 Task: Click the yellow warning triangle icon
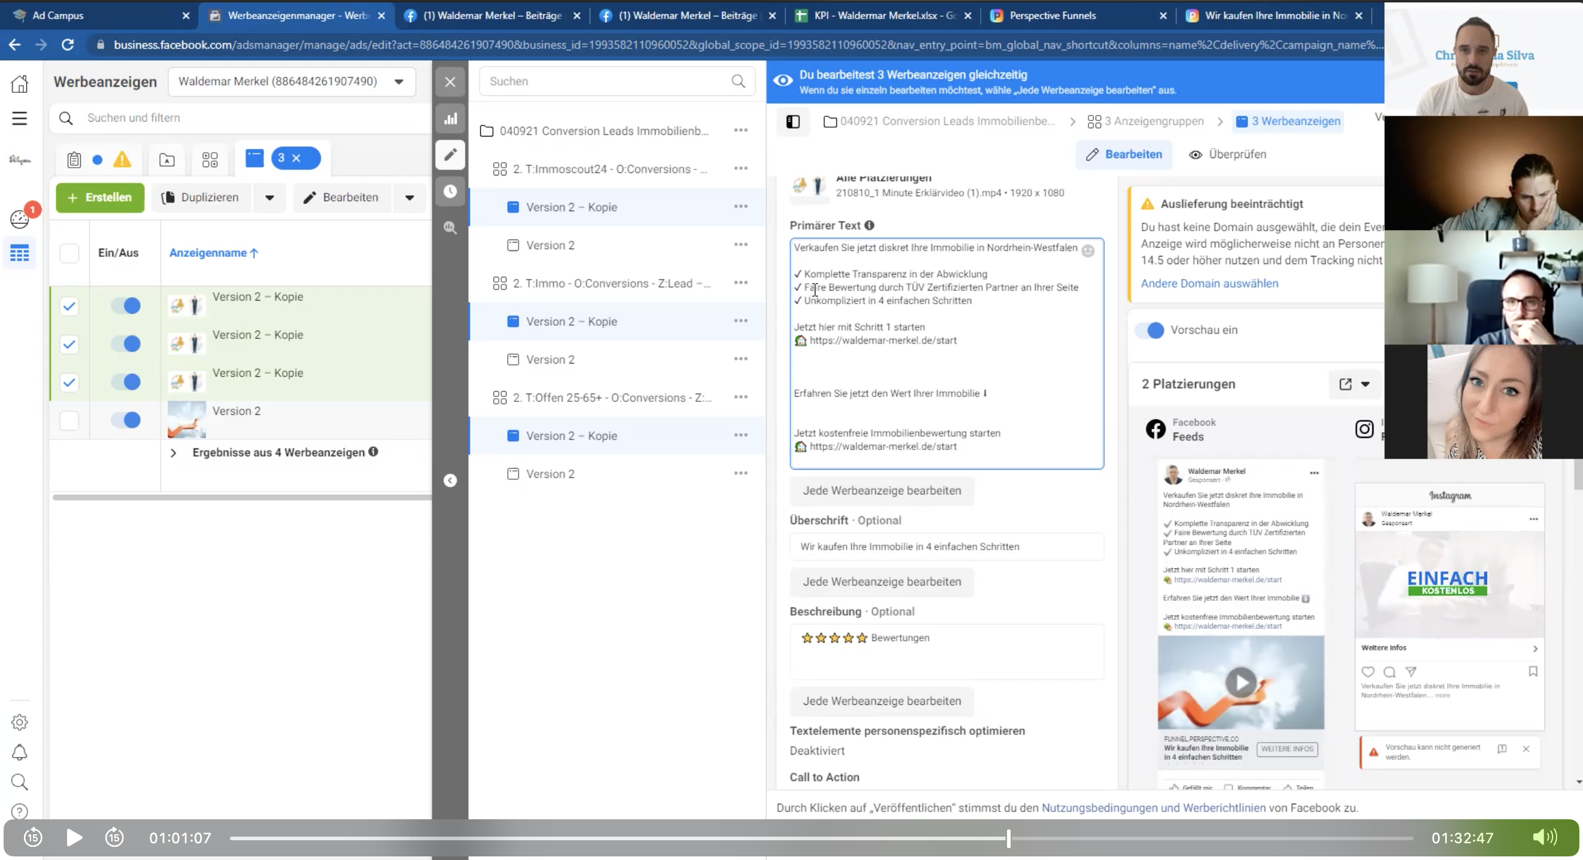[x=122, y=160]
